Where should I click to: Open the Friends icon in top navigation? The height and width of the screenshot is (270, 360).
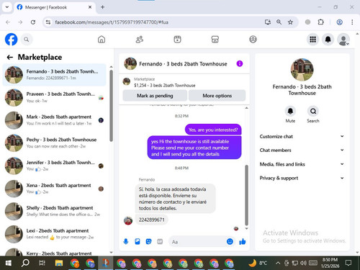click(x=140, y=40)
